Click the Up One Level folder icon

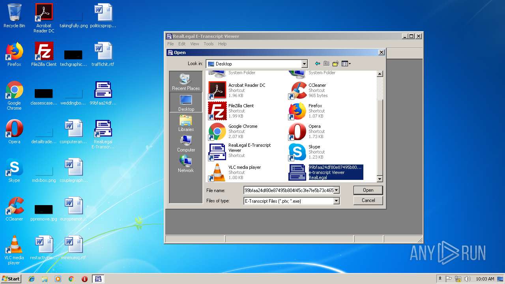pyautogui.click(x=326, y=64)
